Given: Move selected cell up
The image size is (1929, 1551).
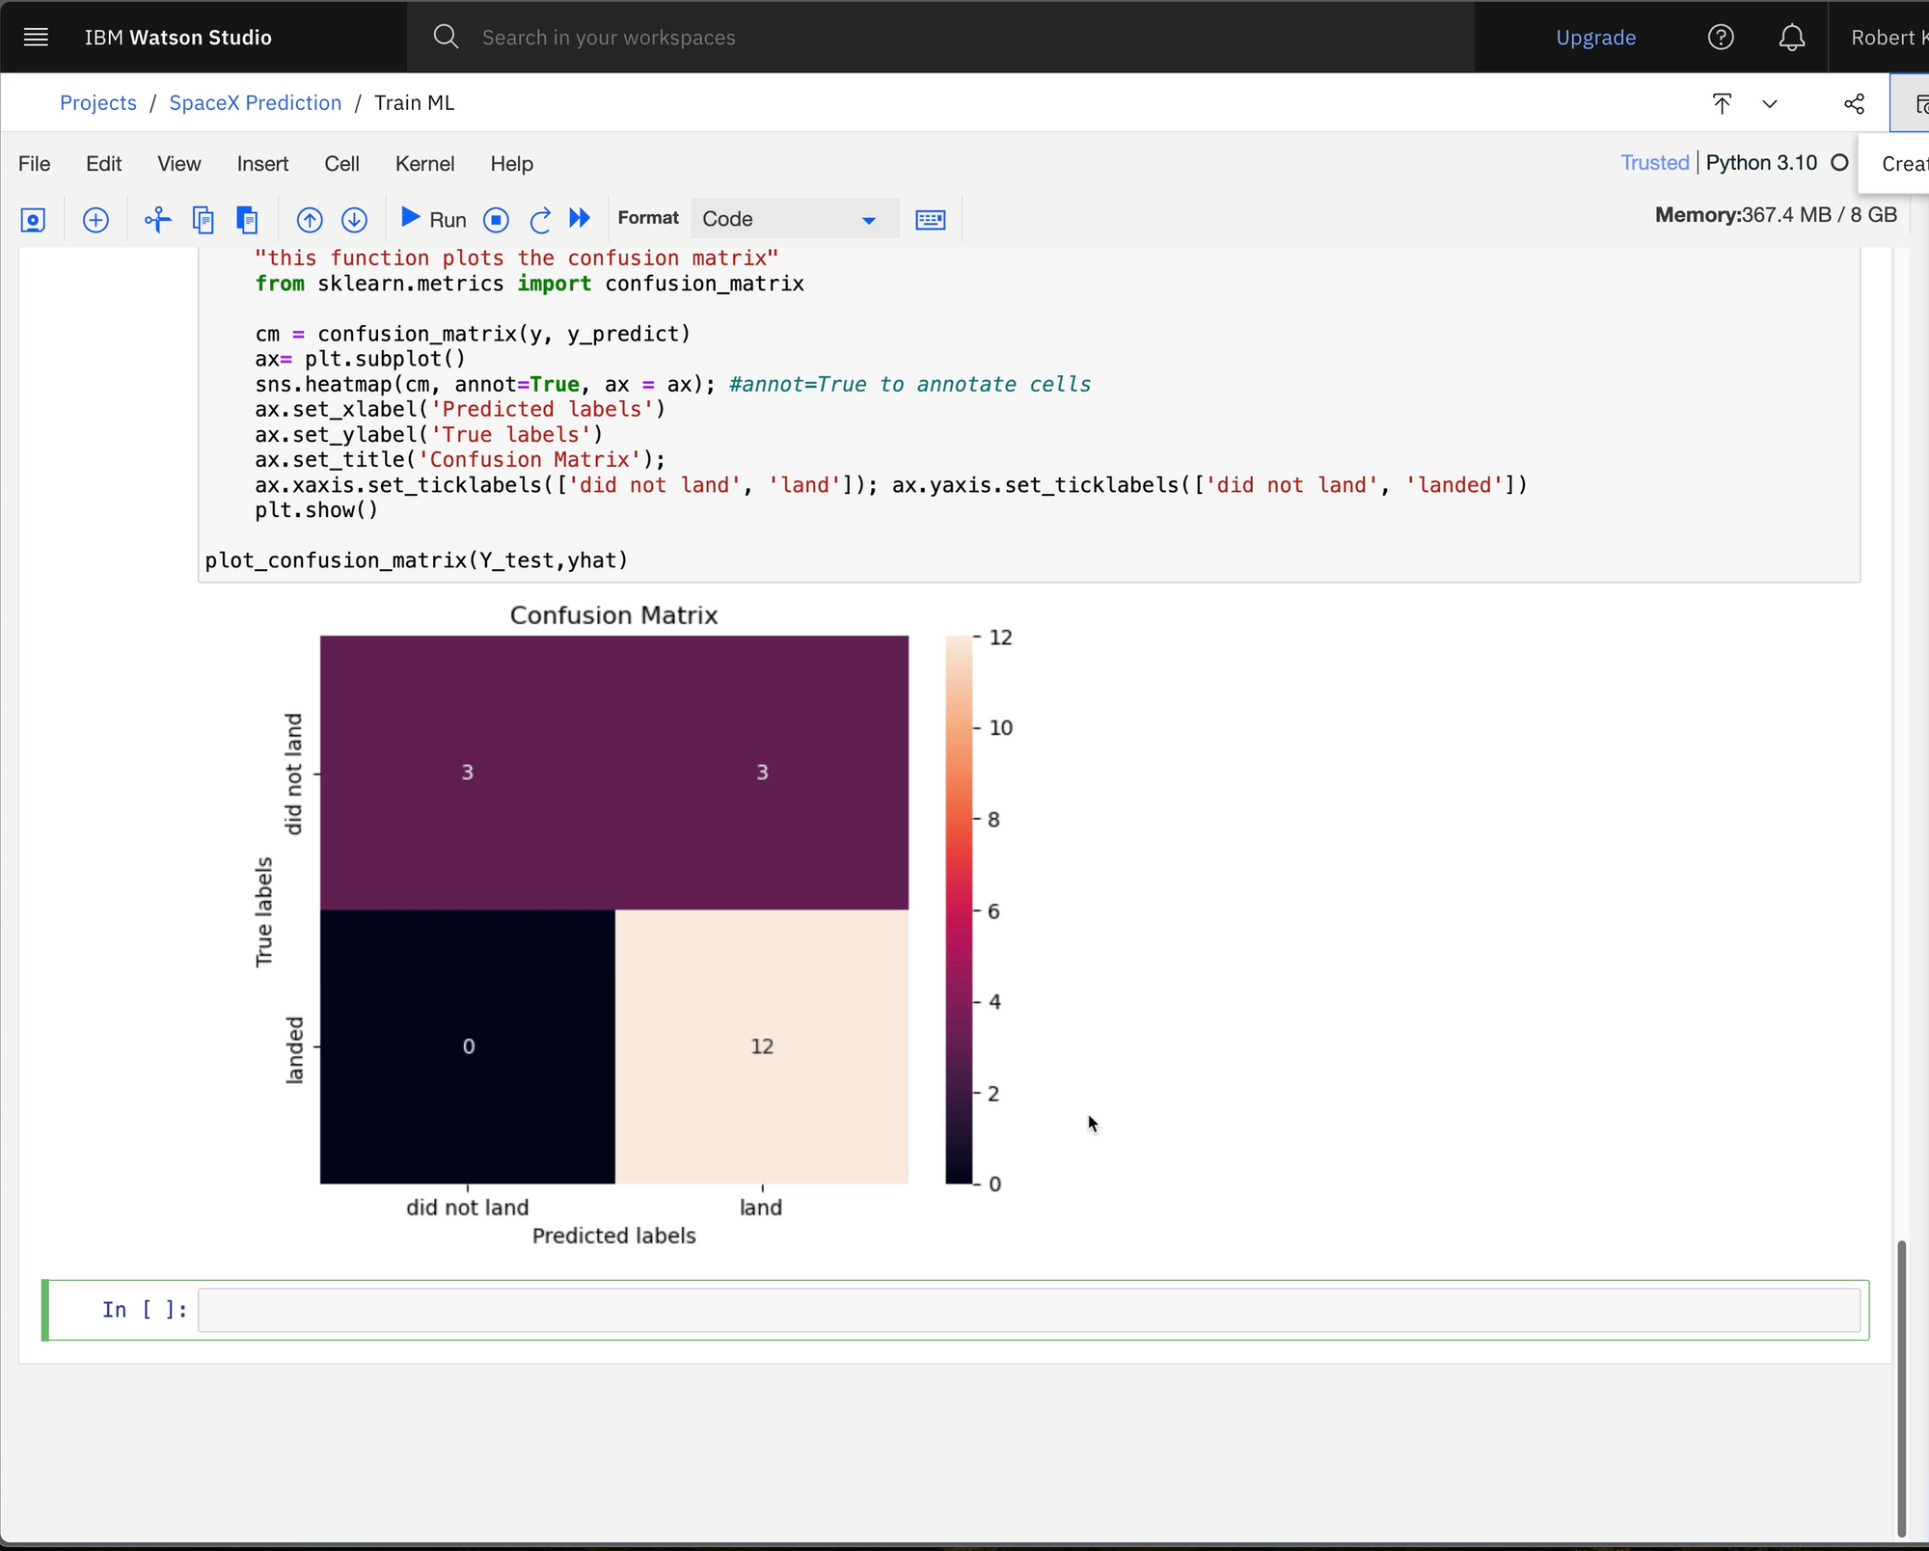Looking at the screenshot, I should coord(309,220).
